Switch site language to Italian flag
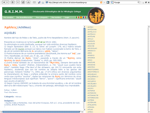 pyautogui.click(x=77, y=17)
